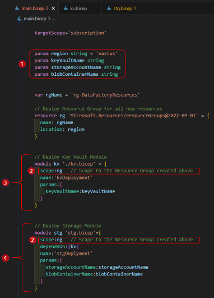Click annotation marker 2 by kv scope
214x298 pixels.
pyautogui.click(x=31, y=171)
